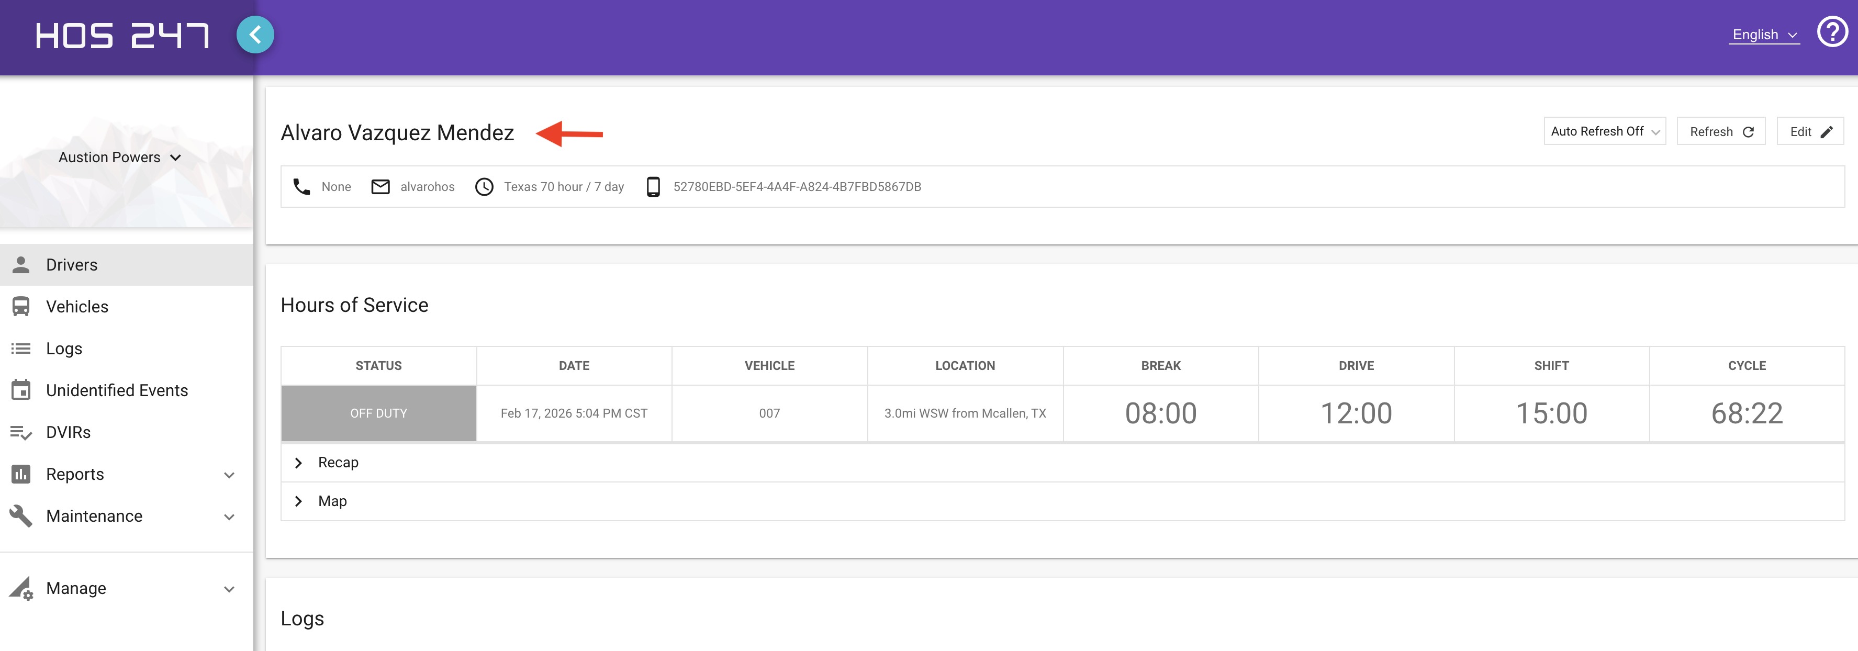Click the phone icon next to None
1858x651 pixels.
[301, 187]
